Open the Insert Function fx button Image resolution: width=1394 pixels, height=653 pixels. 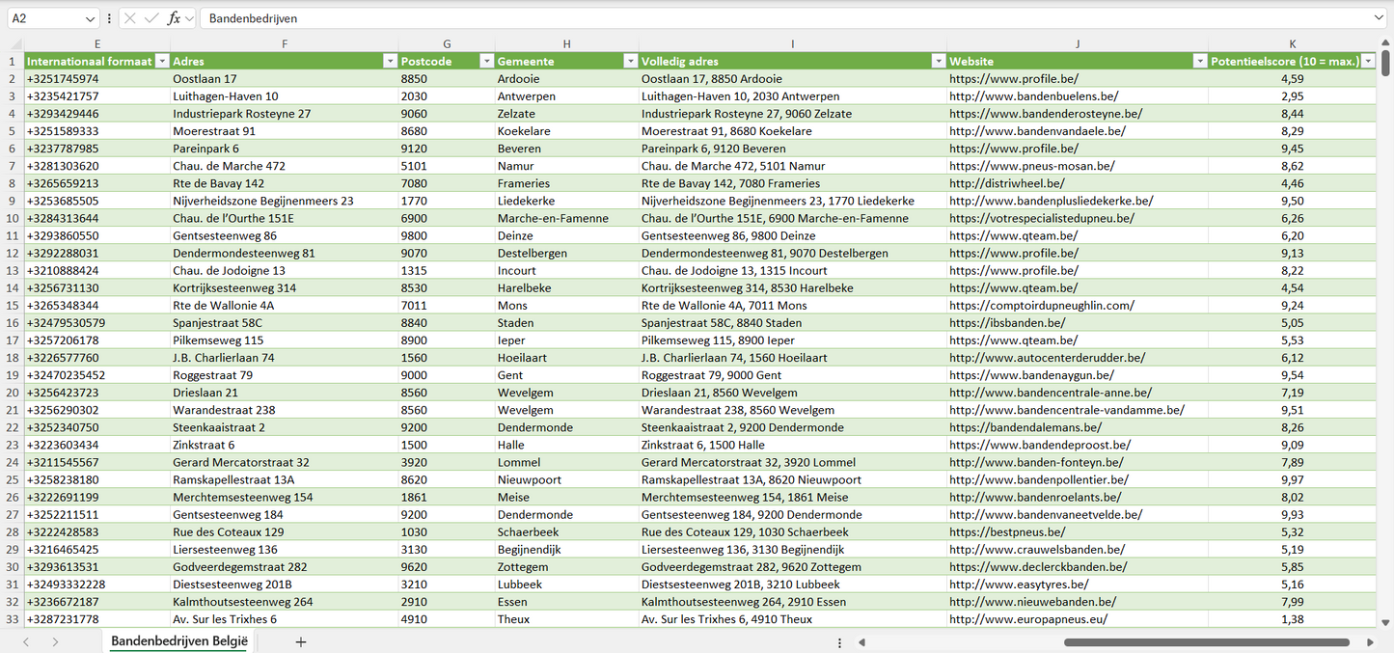[174, 18]
